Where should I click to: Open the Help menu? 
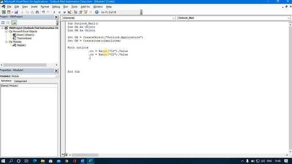click(109, 7)
